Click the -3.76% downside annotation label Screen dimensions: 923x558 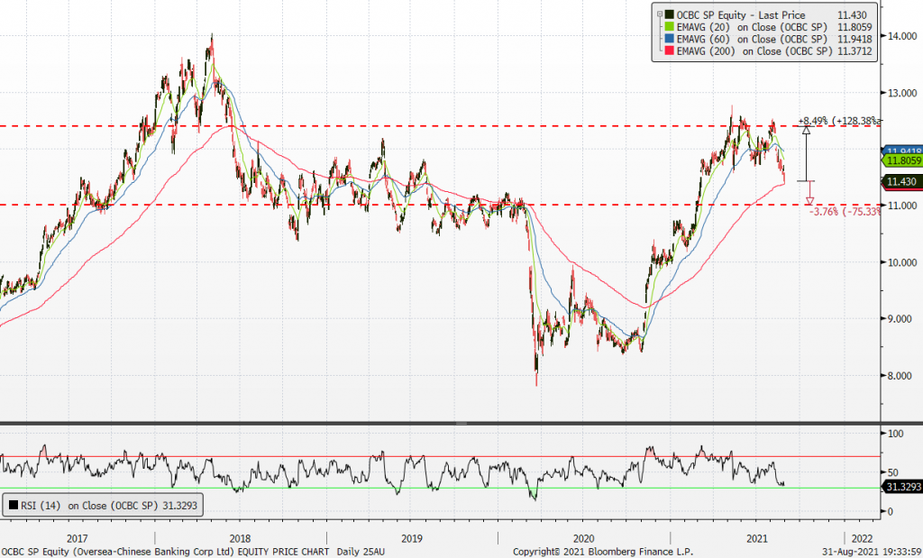(845, 211)
